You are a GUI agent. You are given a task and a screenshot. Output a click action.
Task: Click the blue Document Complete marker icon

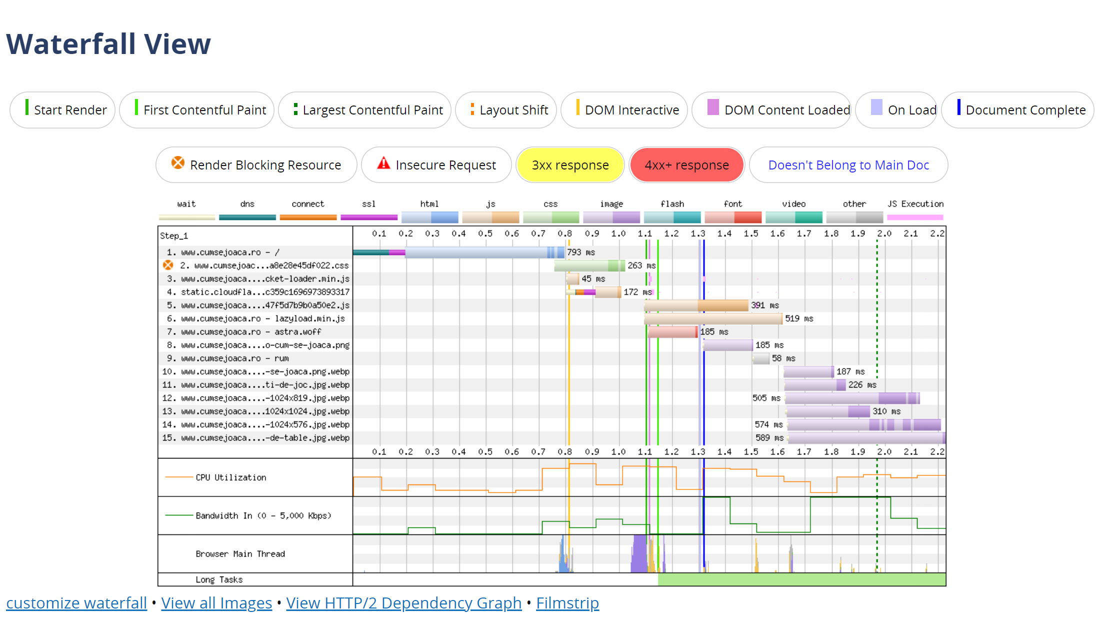958,107
